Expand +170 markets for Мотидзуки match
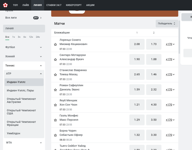 tap(170, 59)
